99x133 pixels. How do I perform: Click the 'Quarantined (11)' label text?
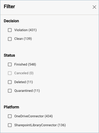pyautogui.click(x=27, y=91)
